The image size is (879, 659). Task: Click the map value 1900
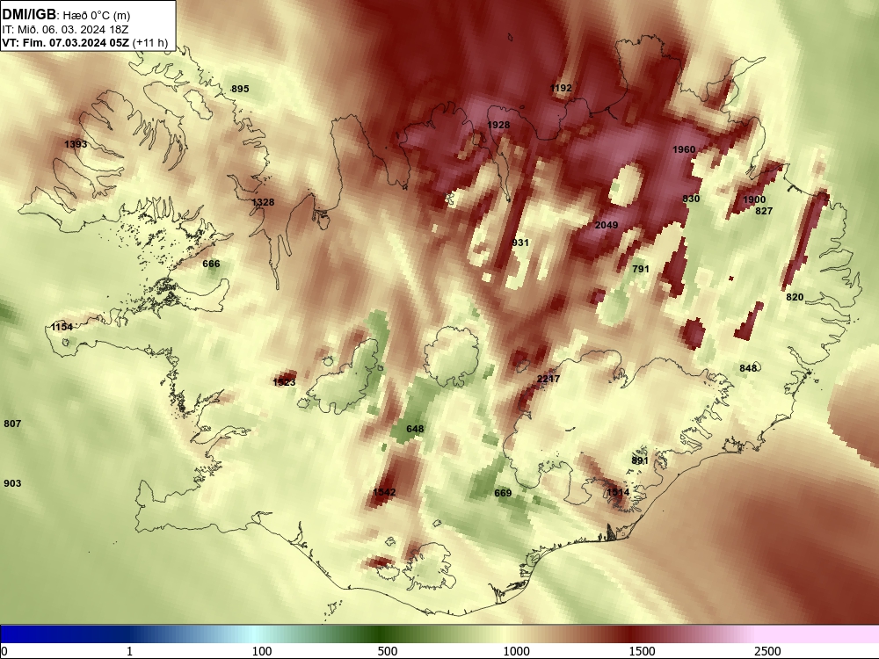click(x=754, y=199)
